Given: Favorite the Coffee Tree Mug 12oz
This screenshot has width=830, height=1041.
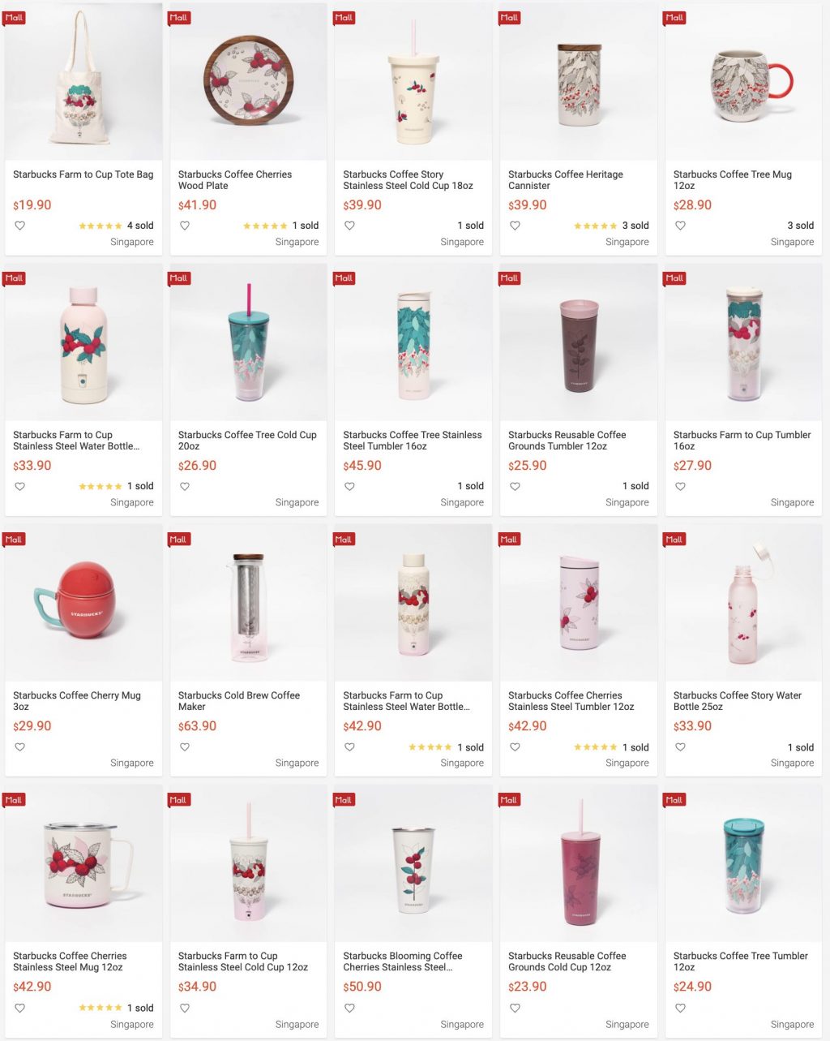Looking at the screenshot, I should (x=680, y=226).
